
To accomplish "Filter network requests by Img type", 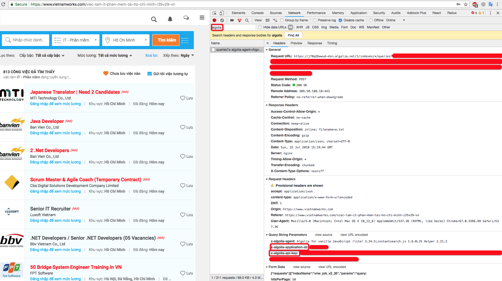I will (324, 27).
